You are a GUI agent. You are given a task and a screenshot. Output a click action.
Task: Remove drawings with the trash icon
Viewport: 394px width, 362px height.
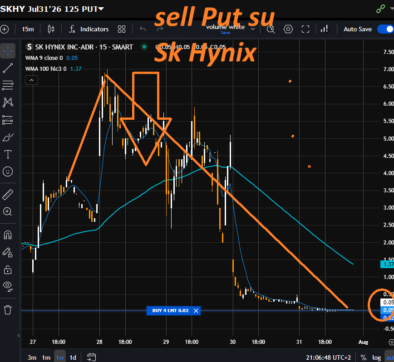[x=8, y=310]
